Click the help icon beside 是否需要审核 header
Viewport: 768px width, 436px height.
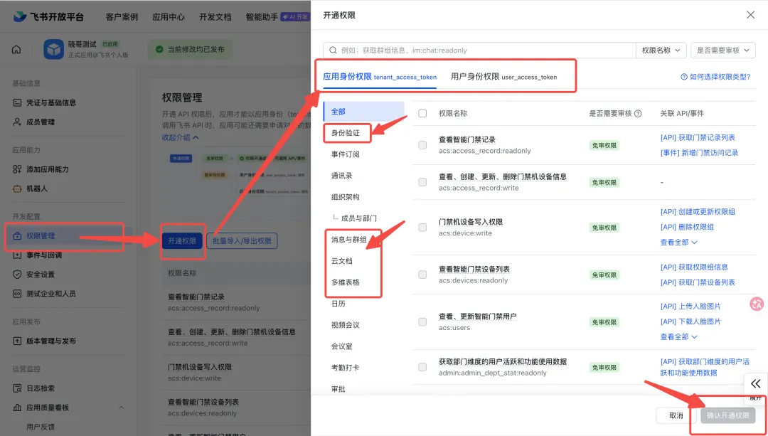click(x=638, y=113)
